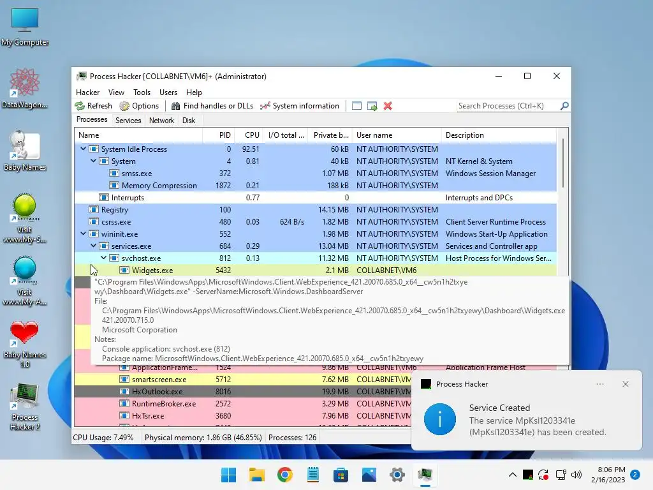
Task: Click the Find window and thread icon
Action: click(x=372, y=106)
